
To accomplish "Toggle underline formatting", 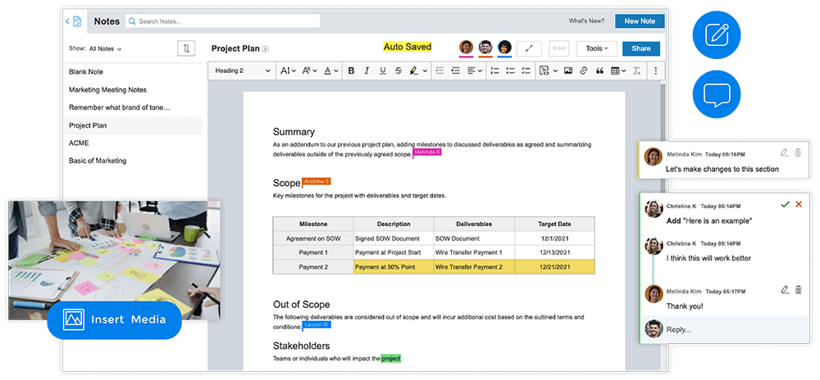I will tap(383, 70).
